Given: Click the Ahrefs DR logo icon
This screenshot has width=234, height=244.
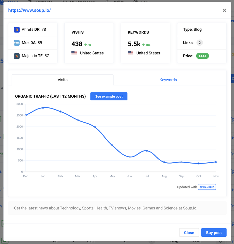Looking at the screenshot, I should [17, 30].
